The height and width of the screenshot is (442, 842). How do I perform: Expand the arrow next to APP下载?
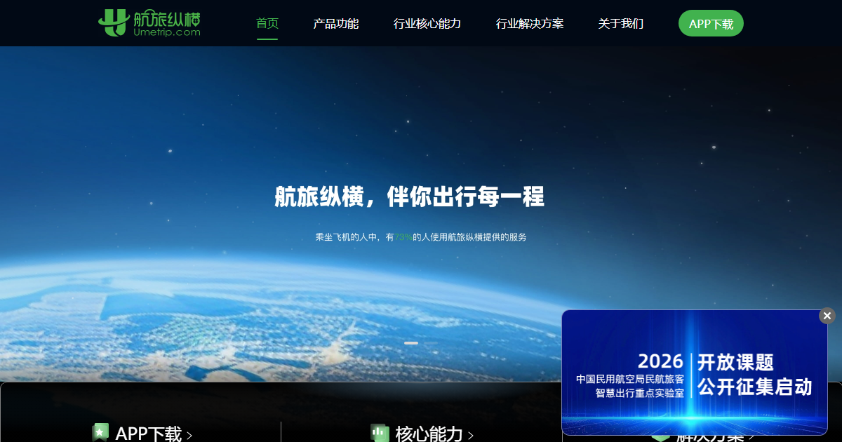point(189,436)
